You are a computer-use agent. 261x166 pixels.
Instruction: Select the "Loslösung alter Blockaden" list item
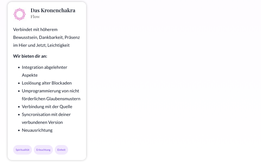click(47, 83)
